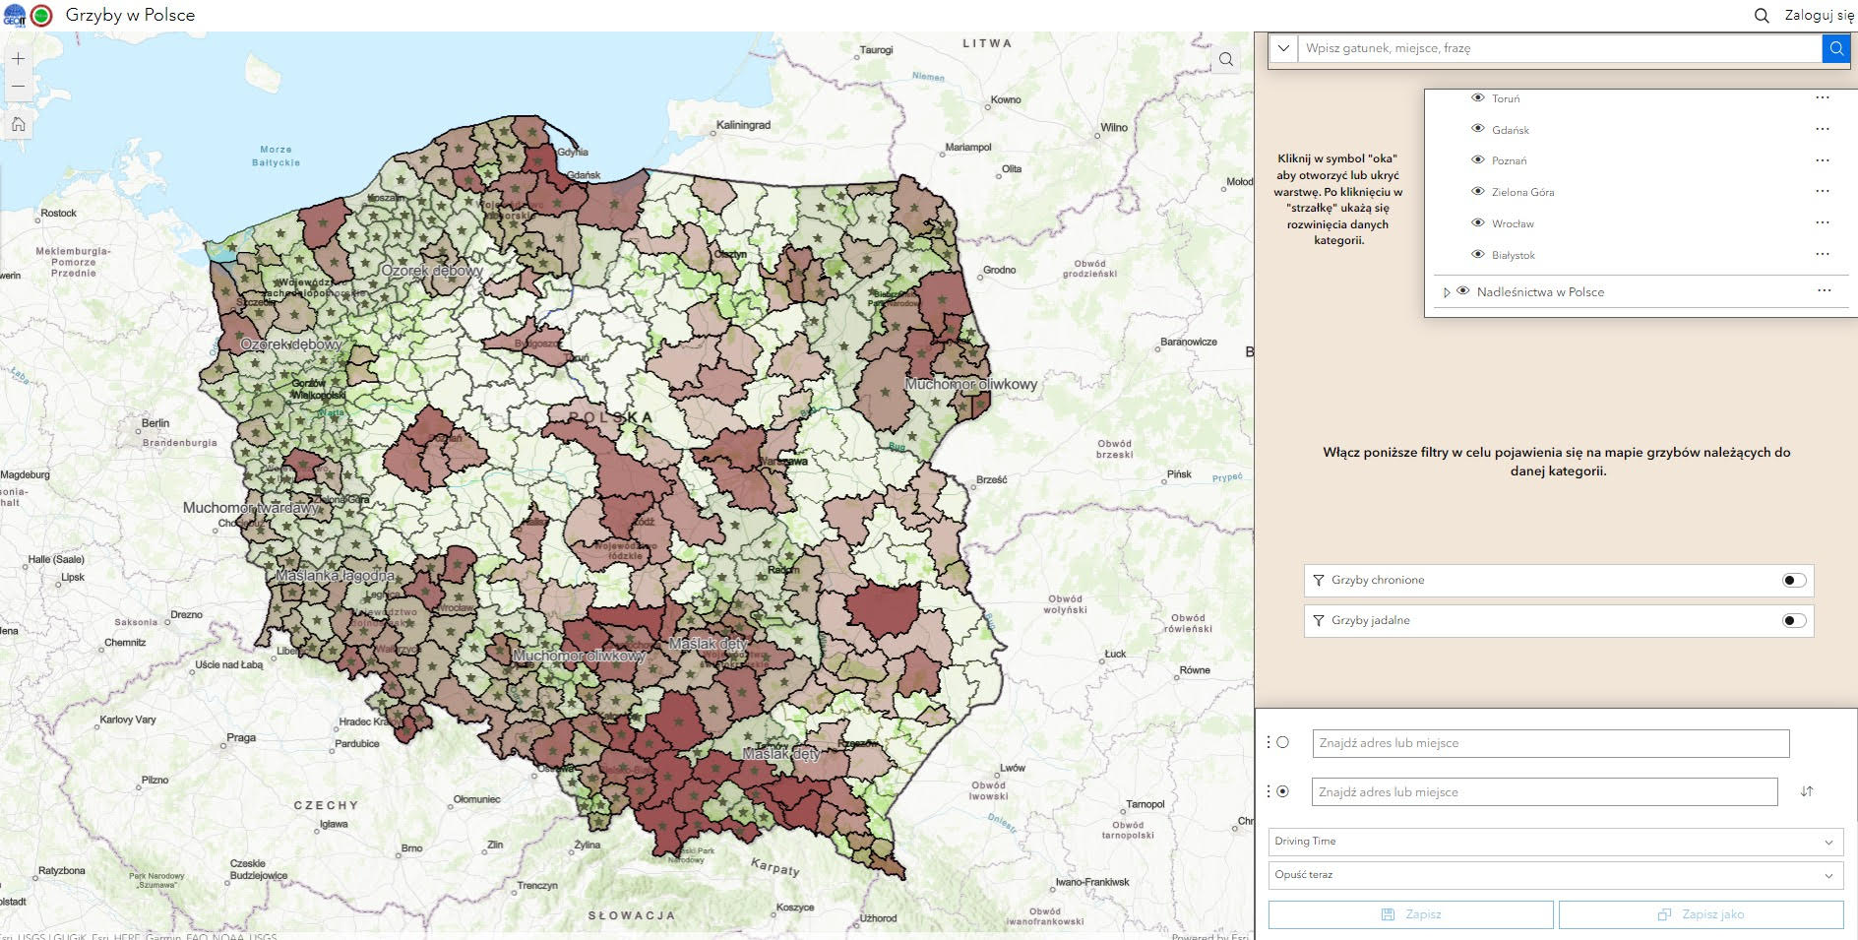Open options menu for Nadleśnictwa w Polsce
The height and width of the screenshot is (940, 1858).
click(1824, 291)
